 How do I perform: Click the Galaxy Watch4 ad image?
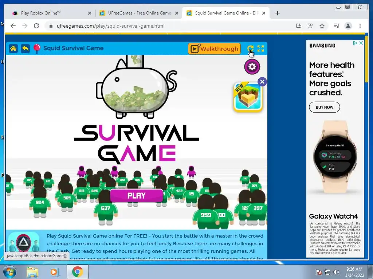(x=335, y=157)
